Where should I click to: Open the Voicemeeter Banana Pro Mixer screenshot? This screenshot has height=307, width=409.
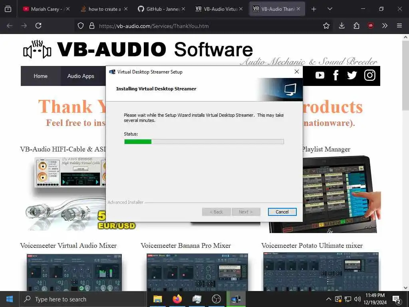(x=197, y=272)
